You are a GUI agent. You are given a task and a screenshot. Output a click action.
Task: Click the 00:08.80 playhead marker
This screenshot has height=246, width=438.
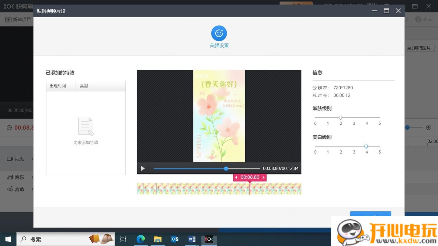pyautogui.click(x=250, y=177)
